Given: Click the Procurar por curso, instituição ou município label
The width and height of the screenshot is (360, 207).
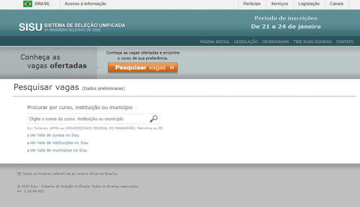Looking at the screenshot, I should point(80,107).
